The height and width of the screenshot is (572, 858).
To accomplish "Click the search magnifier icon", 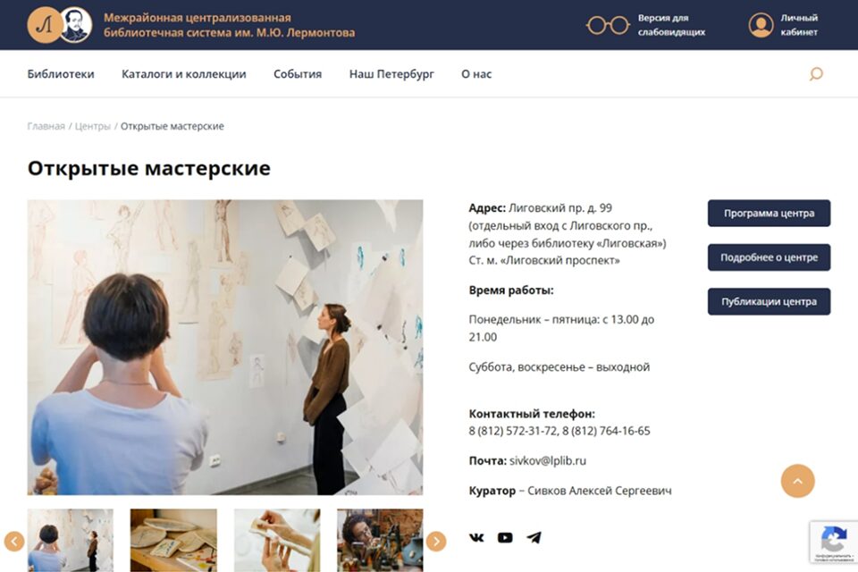I will pos(816,73).
